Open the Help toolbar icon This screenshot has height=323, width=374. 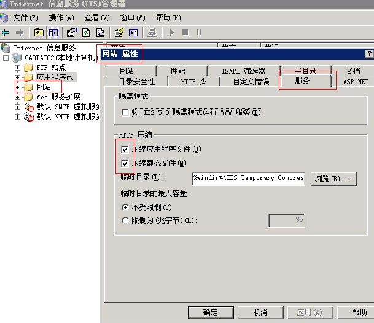pos(119,32)
